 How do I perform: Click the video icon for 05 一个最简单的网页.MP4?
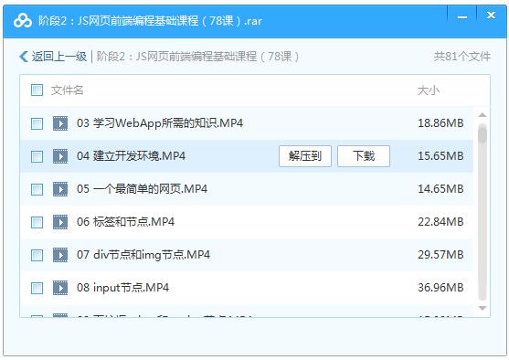coord(60,189)
